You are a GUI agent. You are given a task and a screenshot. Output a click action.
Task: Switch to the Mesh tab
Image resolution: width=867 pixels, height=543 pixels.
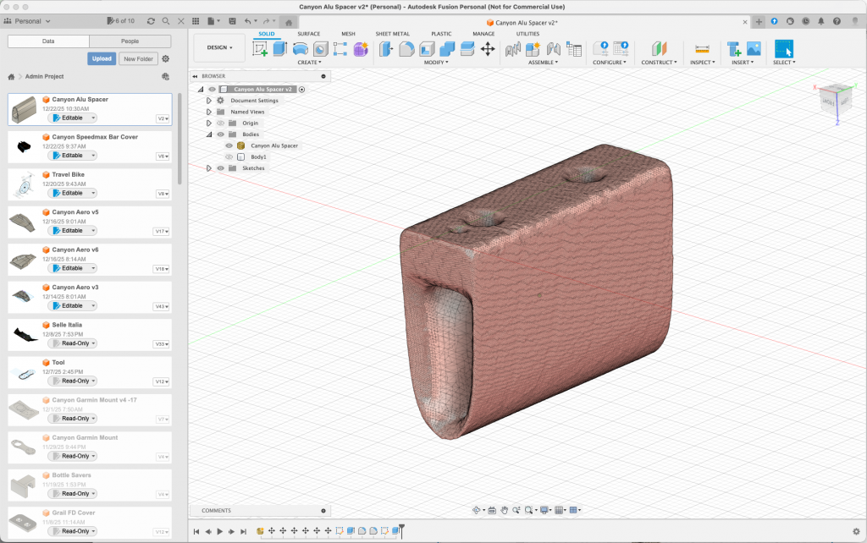[x=348, y=34]
